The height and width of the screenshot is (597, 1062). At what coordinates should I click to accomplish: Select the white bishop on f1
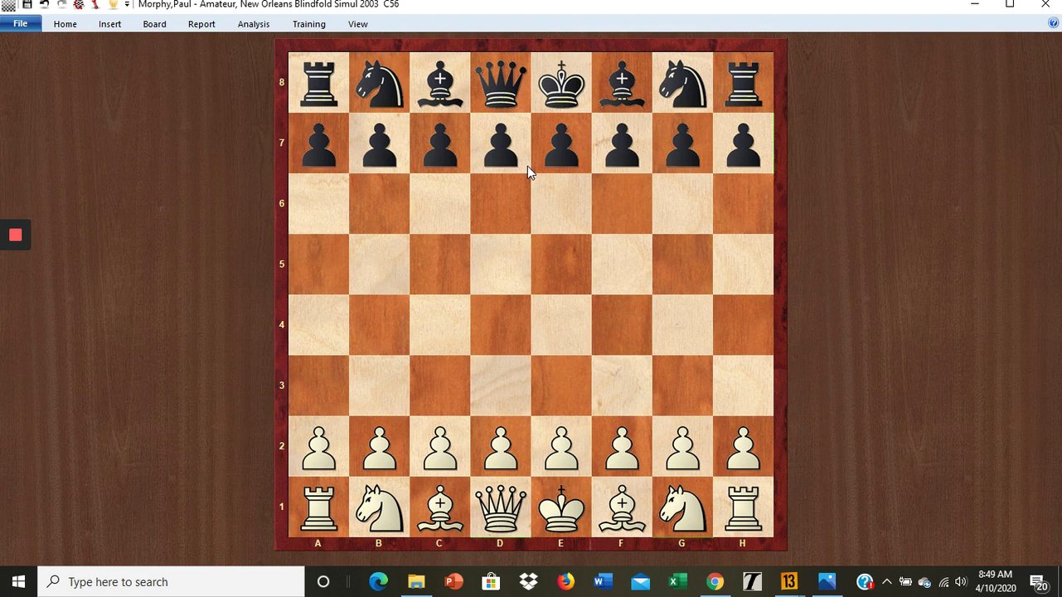622,507
